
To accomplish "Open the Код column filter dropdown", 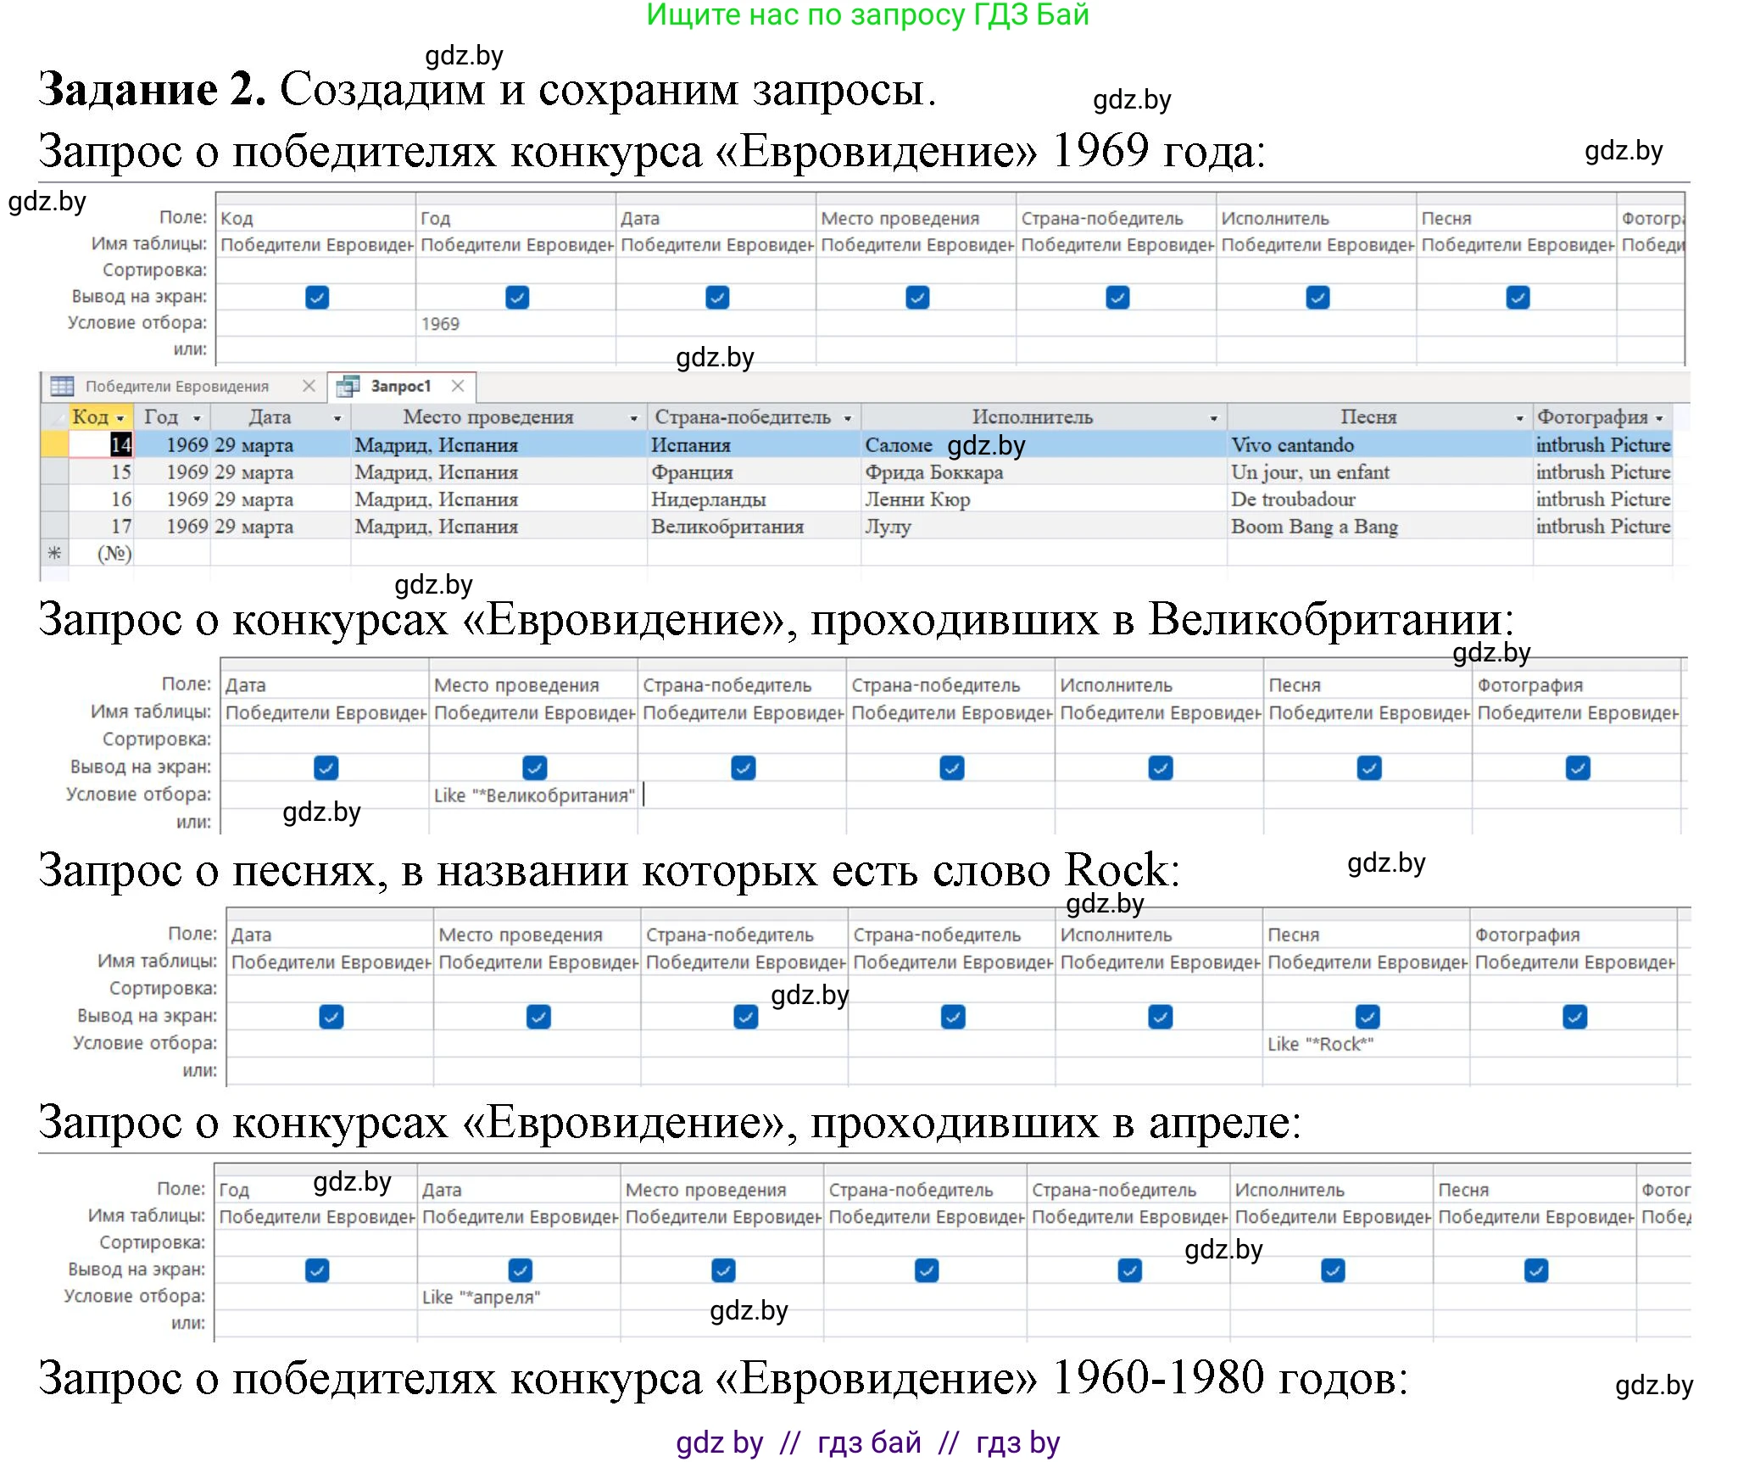I will [x=120, y=417].
